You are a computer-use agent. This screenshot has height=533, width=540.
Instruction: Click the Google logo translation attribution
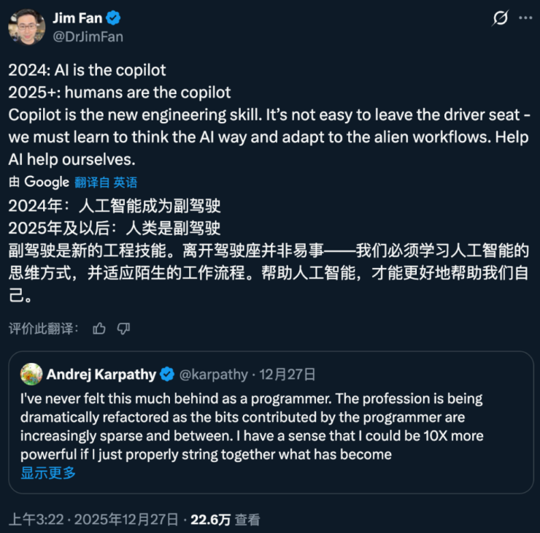click(46, 182)
